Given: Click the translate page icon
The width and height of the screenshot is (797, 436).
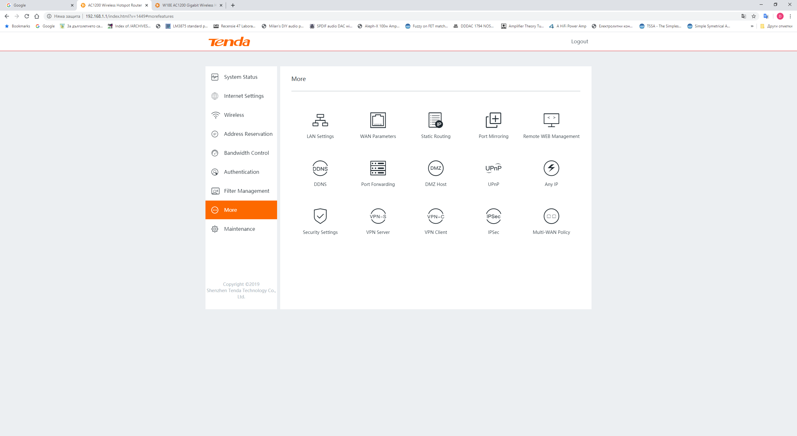Looking at the screenshot, I should point(744,16).
